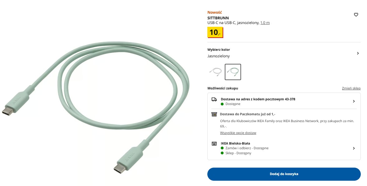The height and width of the screenshot is (186, 367).
Task: Click the 1.0 m length link
Action: [x=265, y=23]
